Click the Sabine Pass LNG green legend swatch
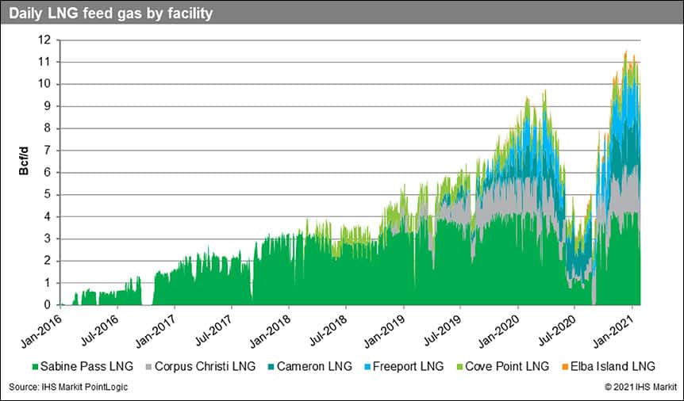 [x=35, y=367]
